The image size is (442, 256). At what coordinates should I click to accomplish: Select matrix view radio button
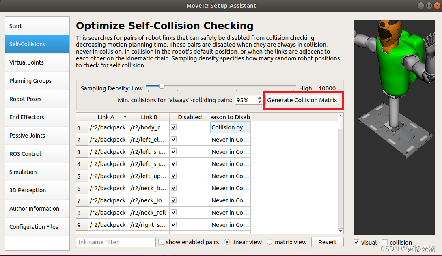[270, 242]
